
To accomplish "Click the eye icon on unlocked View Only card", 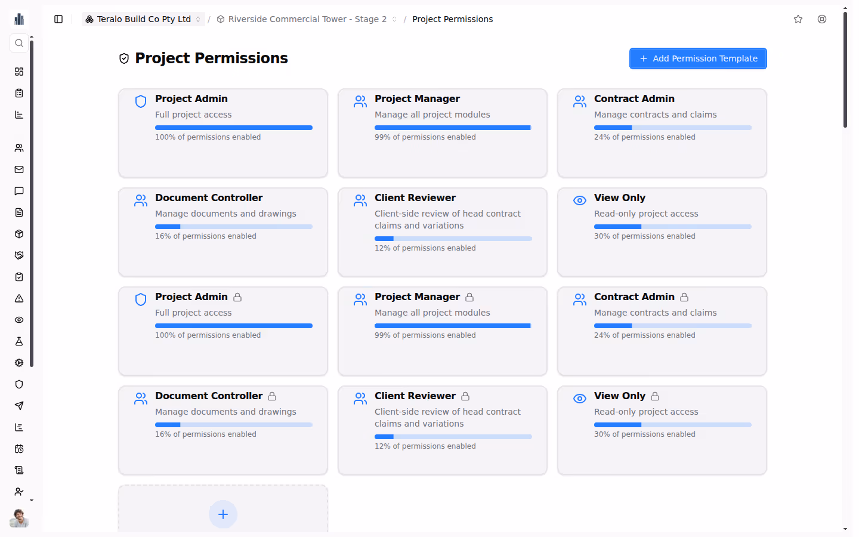I will [x=580, y=200].
